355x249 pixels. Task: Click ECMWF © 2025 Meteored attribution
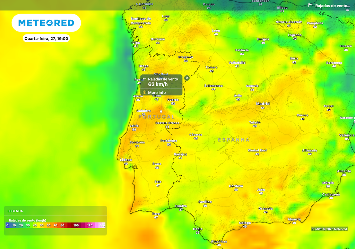(329, 229)
